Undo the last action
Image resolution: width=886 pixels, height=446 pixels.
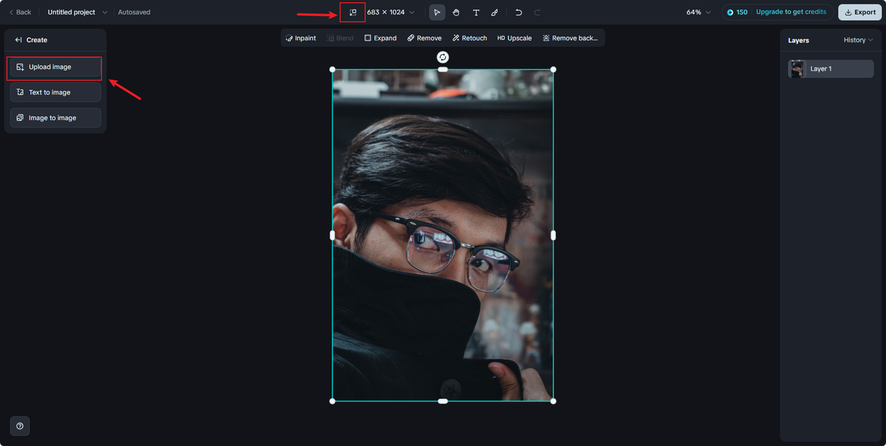(518, 12)
